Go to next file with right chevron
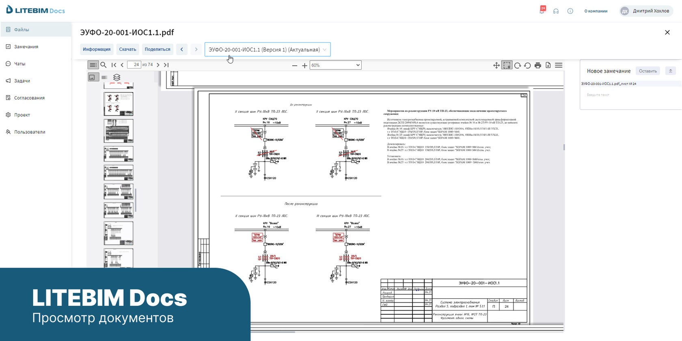Screen dimensions: 682x341 pos(196,49)
